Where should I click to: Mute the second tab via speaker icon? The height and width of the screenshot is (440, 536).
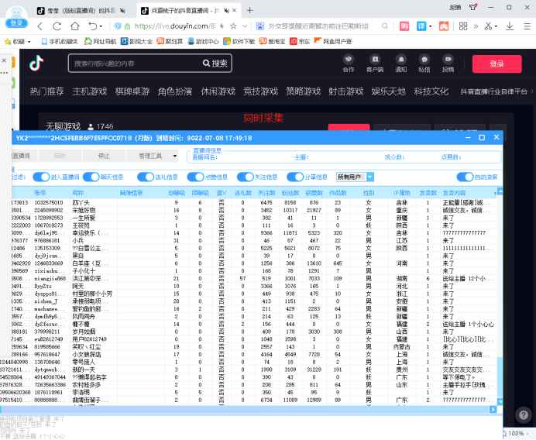pos(226,11)
